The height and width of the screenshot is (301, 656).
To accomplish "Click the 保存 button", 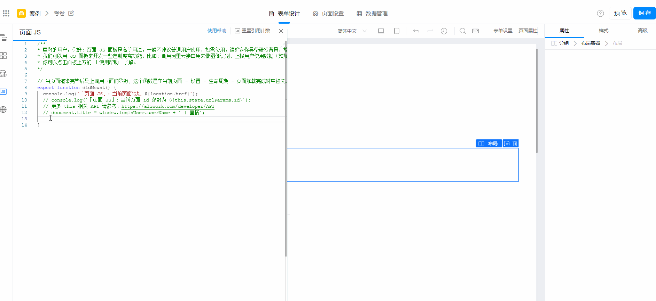I will (644, 13).
